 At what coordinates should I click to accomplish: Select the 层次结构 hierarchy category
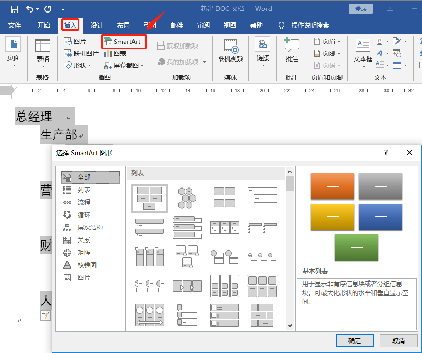90,228
